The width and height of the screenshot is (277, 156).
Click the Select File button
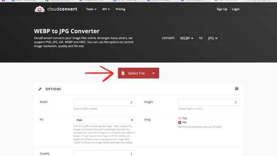(x=138, y=73)
